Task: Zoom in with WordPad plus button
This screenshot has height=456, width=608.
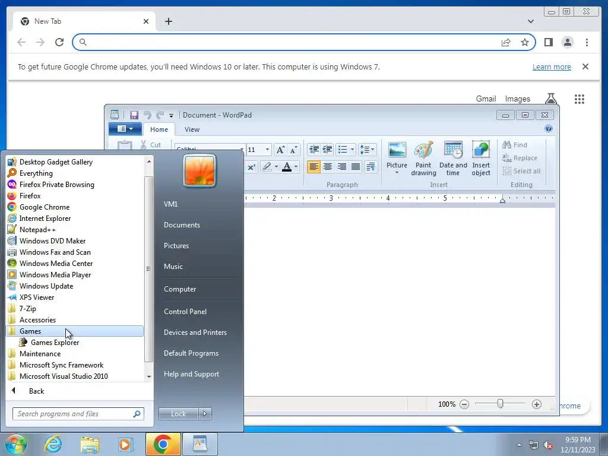Action: [537, 404]
